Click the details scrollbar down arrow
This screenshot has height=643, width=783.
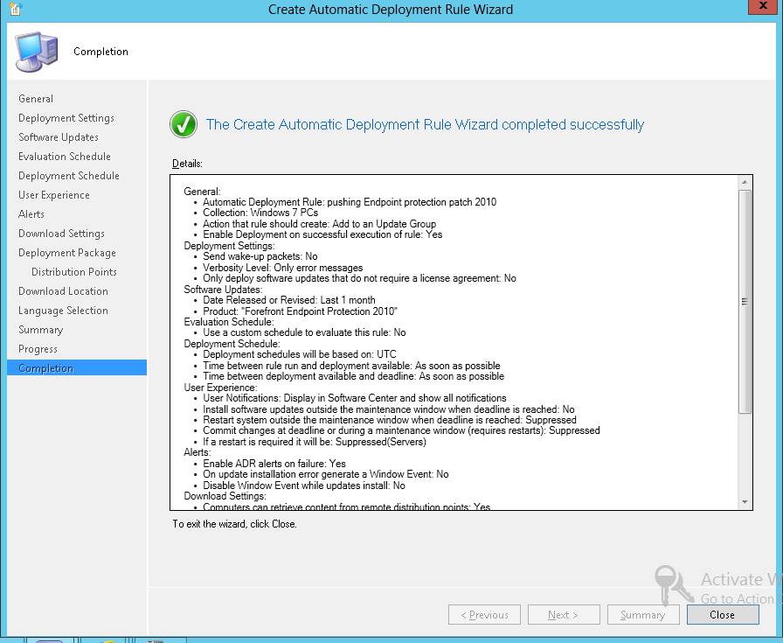coord(745,502)
